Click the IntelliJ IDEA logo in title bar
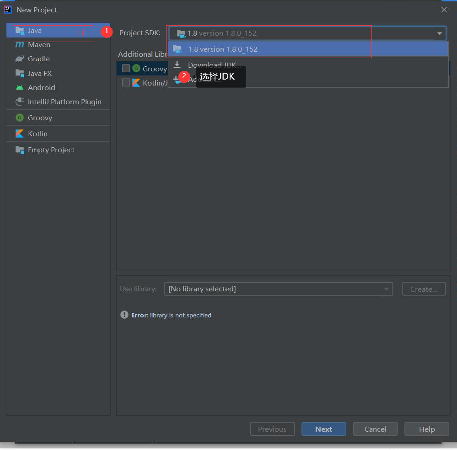 point(8,10)
